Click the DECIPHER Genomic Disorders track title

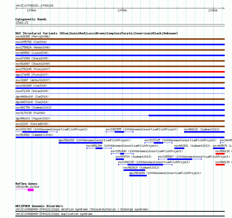click(x=39, y=206)
